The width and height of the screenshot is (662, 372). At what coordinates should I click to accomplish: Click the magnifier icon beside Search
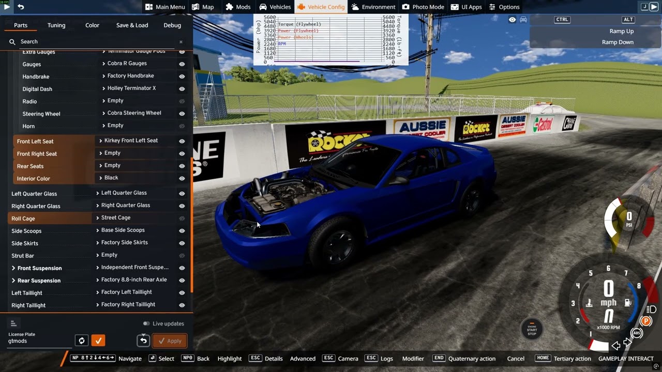tap(12, 42)
